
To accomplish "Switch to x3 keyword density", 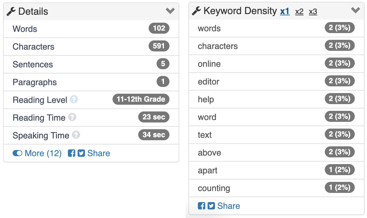I will point(313,12).
